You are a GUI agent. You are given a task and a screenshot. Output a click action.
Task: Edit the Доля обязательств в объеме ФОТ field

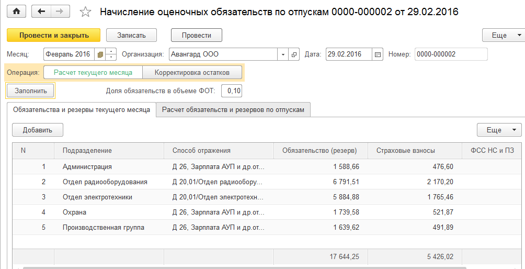(x=232, y=91)
